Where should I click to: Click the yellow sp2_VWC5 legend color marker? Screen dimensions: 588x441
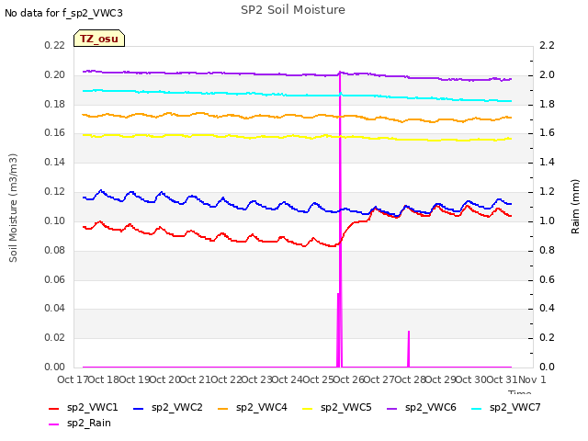(x=308, y=408)
